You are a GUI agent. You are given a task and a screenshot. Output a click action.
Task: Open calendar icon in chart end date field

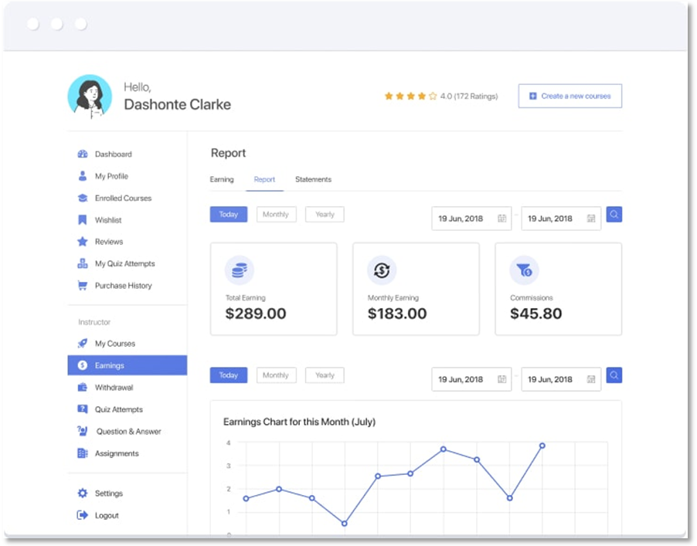point(591,379)
